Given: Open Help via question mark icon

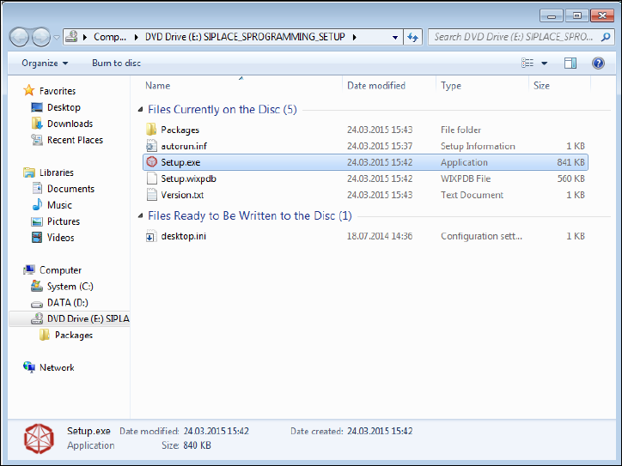Looking at the screenshot, I should click(598, 63).
